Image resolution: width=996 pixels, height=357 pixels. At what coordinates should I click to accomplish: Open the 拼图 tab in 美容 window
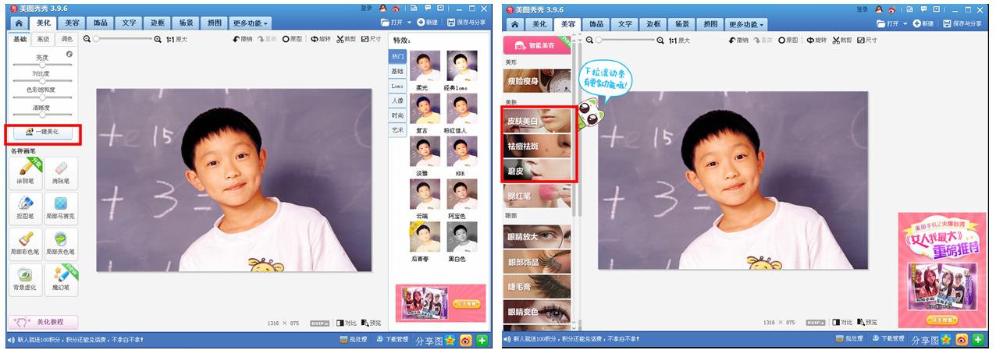[x=710, y=24]
